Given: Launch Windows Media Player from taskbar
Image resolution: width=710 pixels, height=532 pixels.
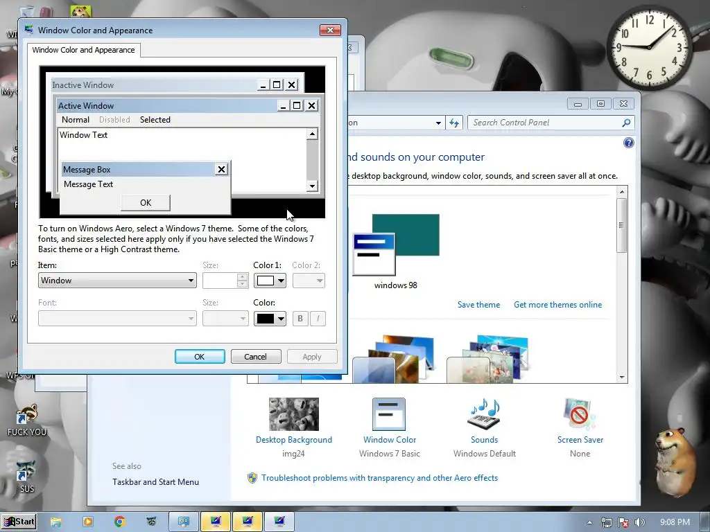Looking at the screenshot, I should [x=87, y=522].
